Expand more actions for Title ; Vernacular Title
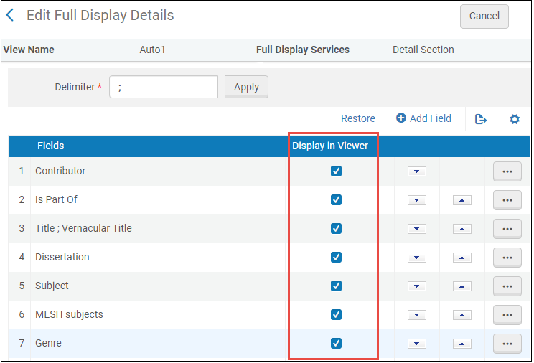This screenshot has height=363, width=534. (x=507, y=229)
